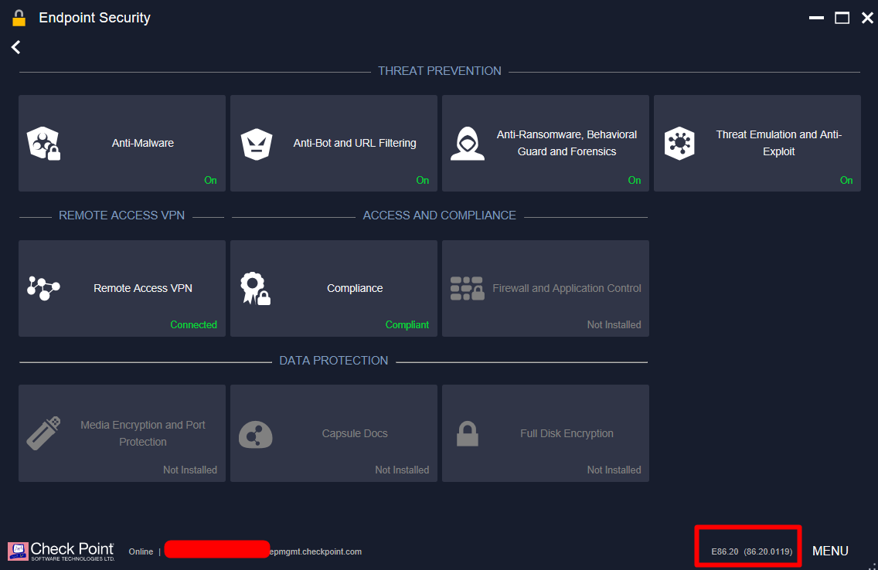
Task: Click the ACCESS AND COMPLIANCE section heading
Action: click(x=440, y=215)
